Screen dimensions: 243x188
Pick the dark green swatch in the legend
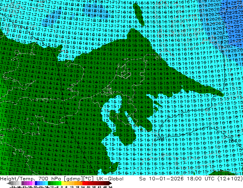tap(49, 183)
